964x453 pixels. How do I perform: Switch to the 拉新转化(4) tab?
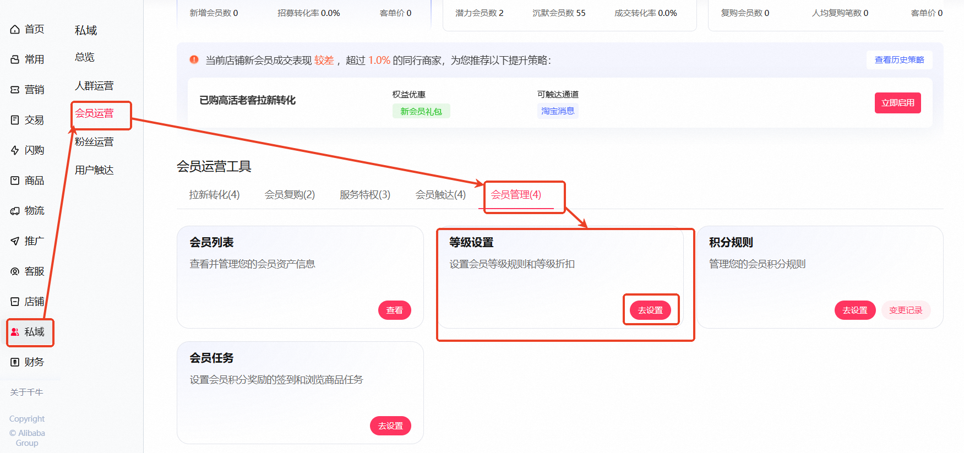(x=214, y=195)
